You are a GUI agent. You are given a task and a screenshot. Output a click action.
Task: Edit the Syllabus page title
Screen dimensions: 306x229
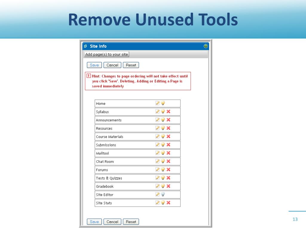157,112
